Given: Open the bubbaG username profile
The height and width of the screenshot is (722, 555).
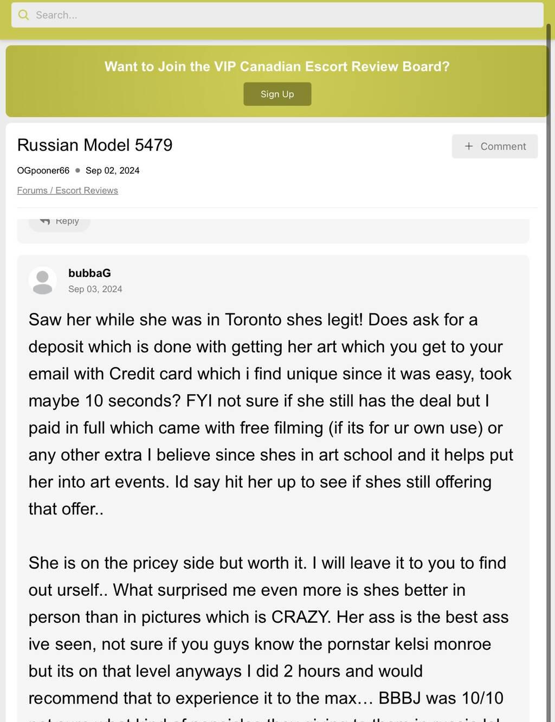Looking at the screenshot, I should tap(89, 273).
